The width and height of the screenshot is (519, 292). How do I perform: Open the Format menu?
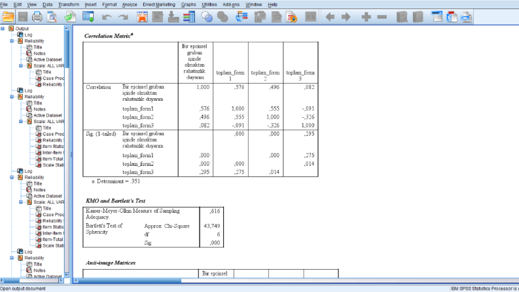[109, 5]
